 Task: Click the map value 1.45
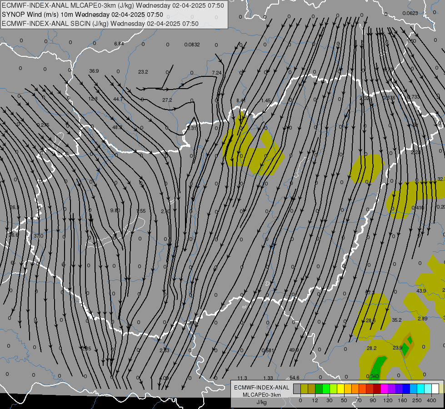coord(266,100)
